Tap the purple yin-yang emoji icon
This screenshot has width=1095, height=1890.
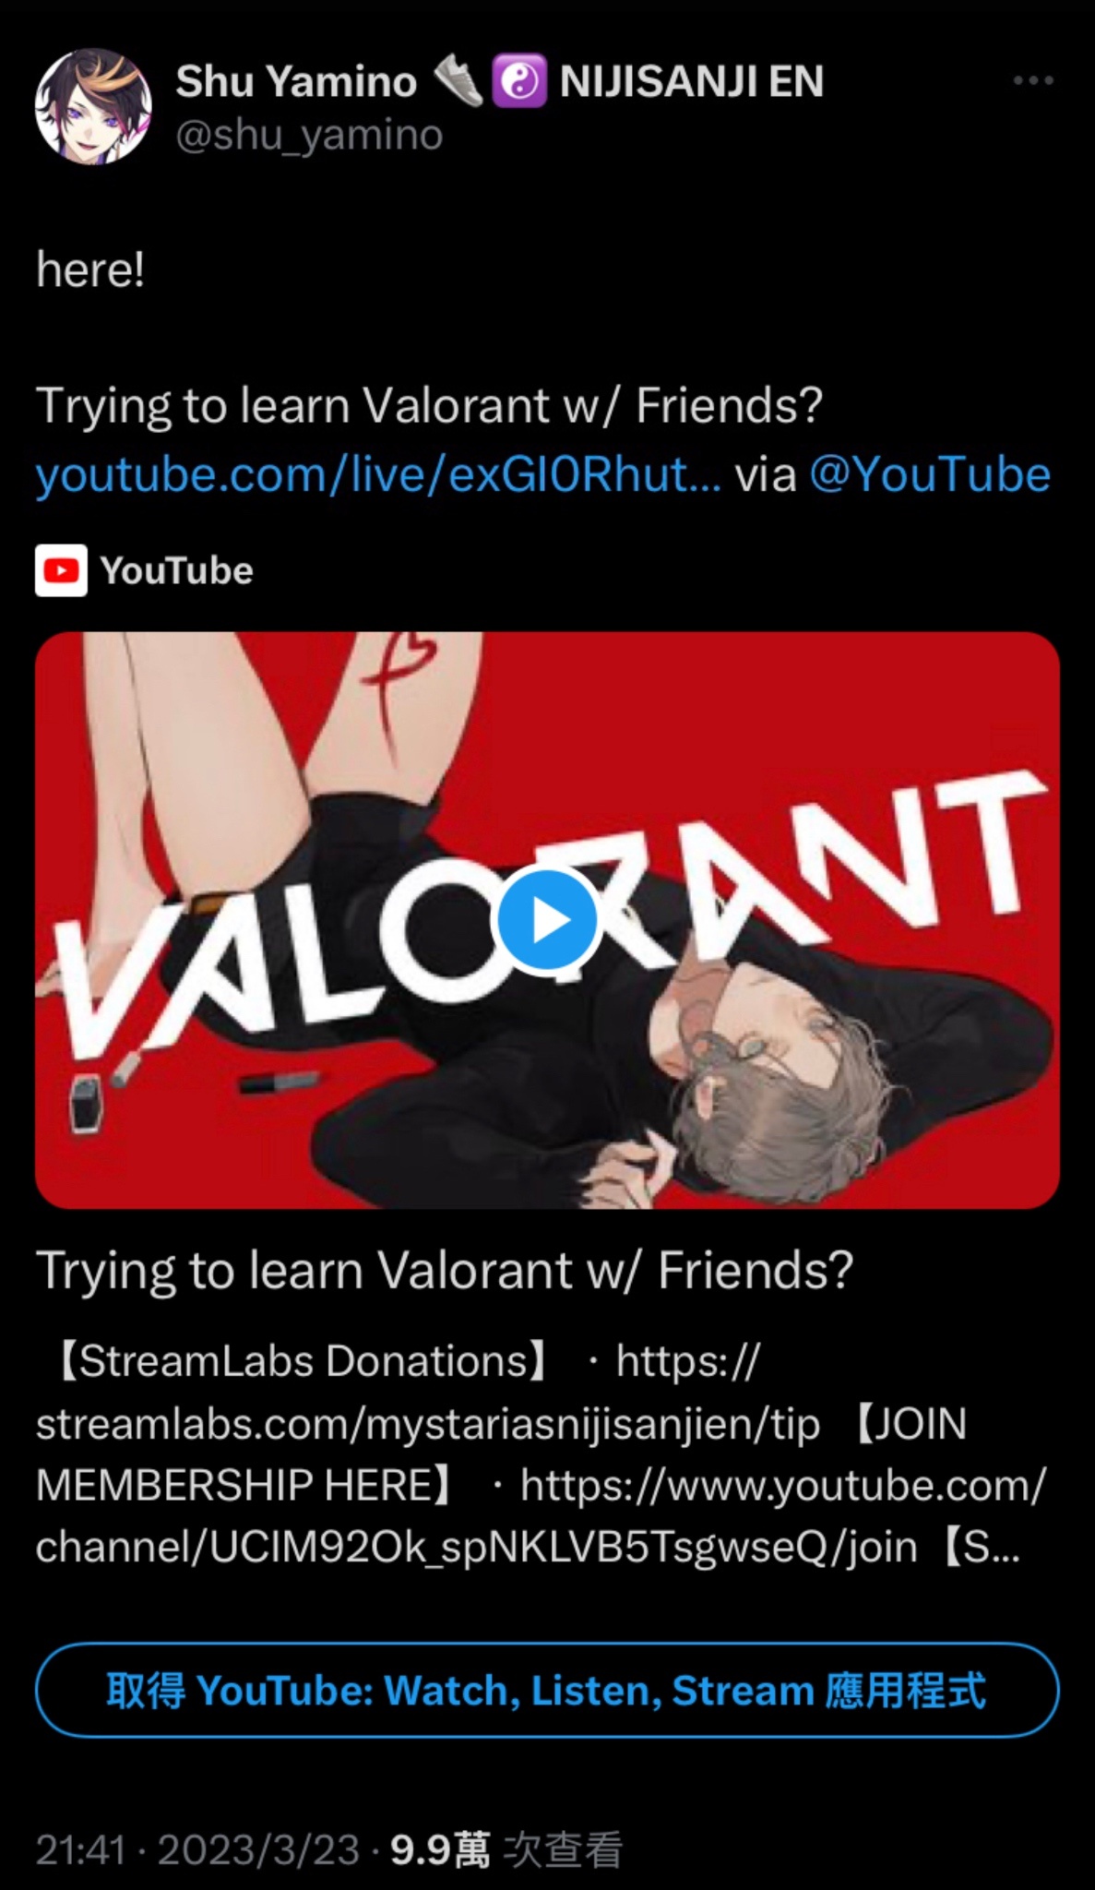point(519,81)
